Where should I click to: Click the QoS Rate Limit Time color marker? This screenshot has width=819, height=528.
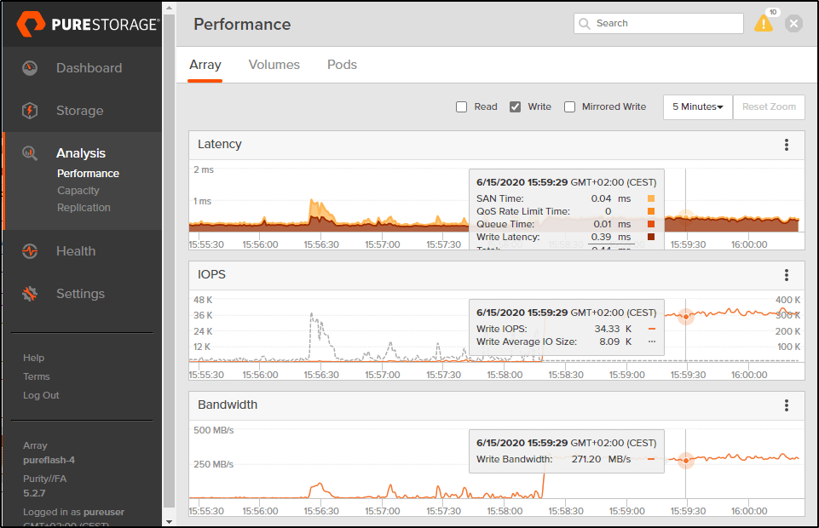[652, 210]
